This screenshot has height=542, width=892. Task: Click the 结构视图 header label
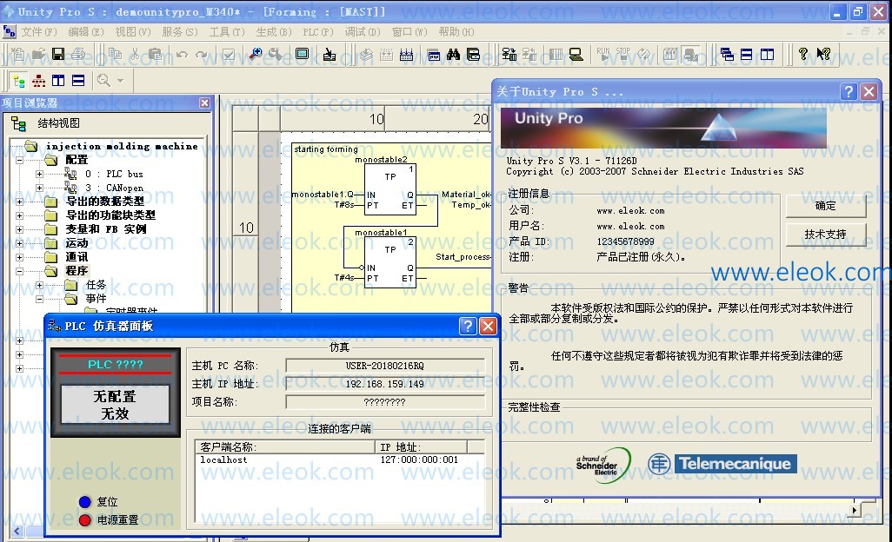[x=58, y=123]
